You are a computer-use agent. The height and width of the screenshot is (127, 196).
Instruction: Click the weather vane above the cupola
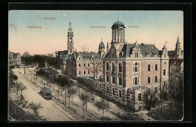point(118,16)
